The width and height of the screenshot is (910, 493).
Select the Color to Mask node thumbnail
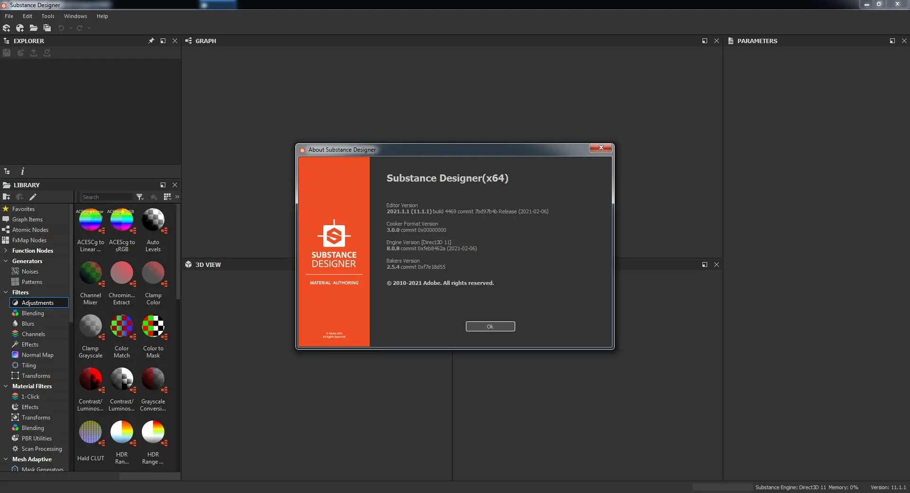point(153,326)
